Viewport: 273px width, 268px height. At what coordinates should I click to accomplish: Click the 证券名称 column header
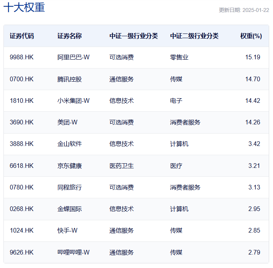click(69, 36)
